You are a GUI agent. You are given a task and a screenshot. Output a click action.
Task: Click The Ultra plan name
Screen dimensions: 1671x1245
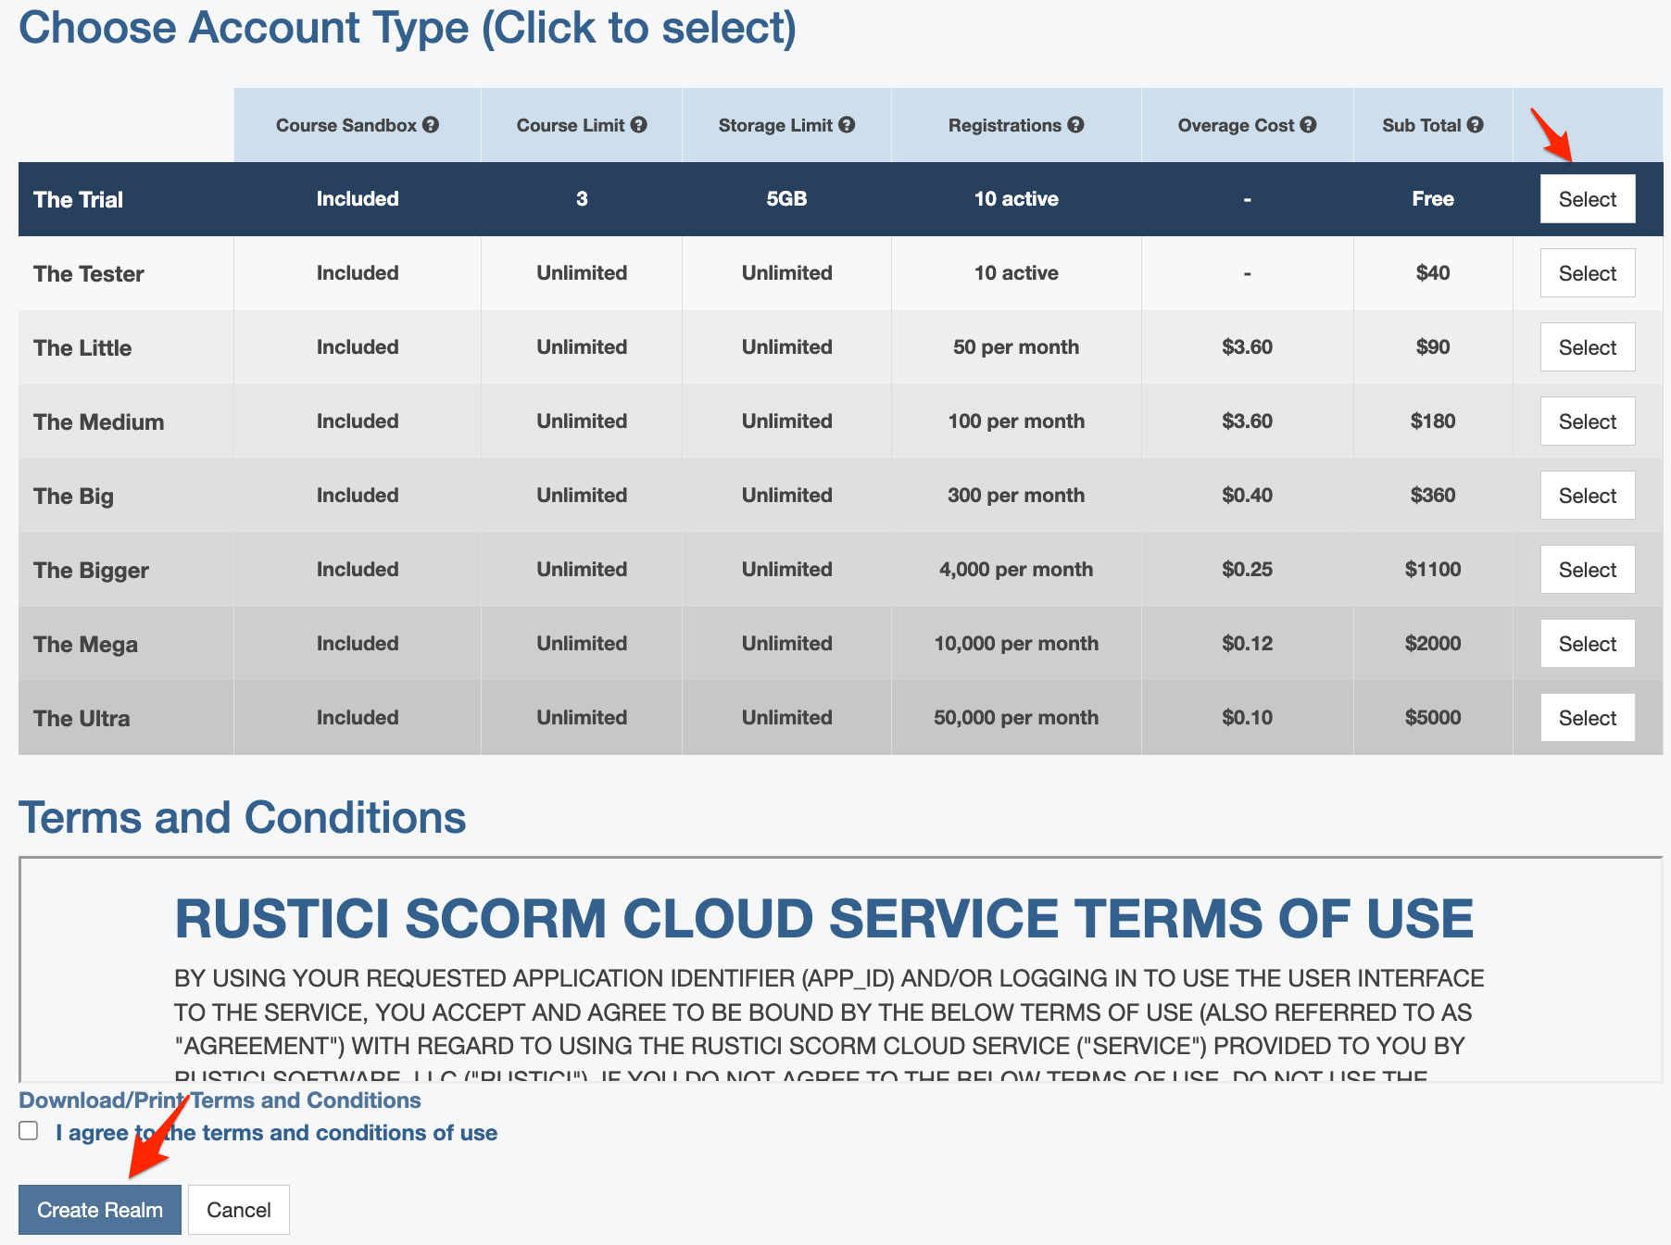pyautogui.click(x=82, y=719)
